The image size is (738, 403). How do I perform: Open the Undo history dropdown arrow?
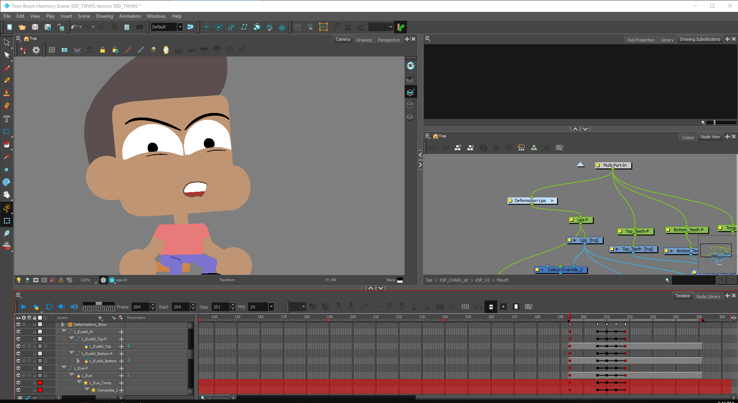[x=80, y=27]
